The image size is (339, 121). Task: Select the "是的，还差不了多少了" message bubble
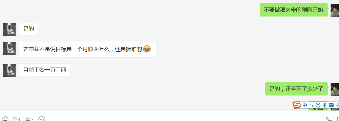click(x=296, y=89)
